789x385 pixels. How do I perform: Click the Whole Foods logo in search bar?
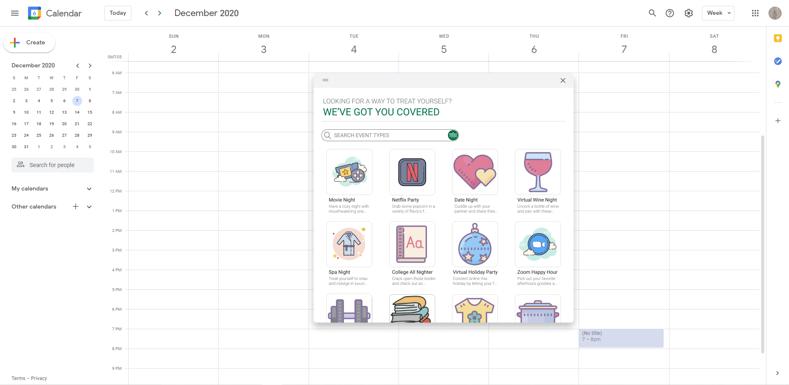(x=453, y=135)
